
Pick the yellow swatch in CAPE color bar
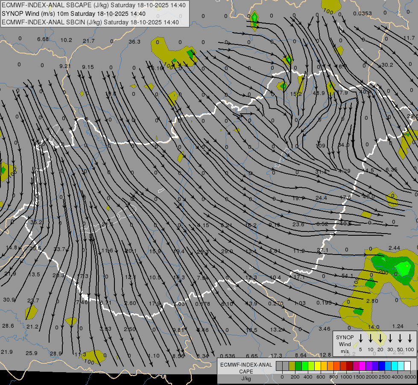point(318,366)
